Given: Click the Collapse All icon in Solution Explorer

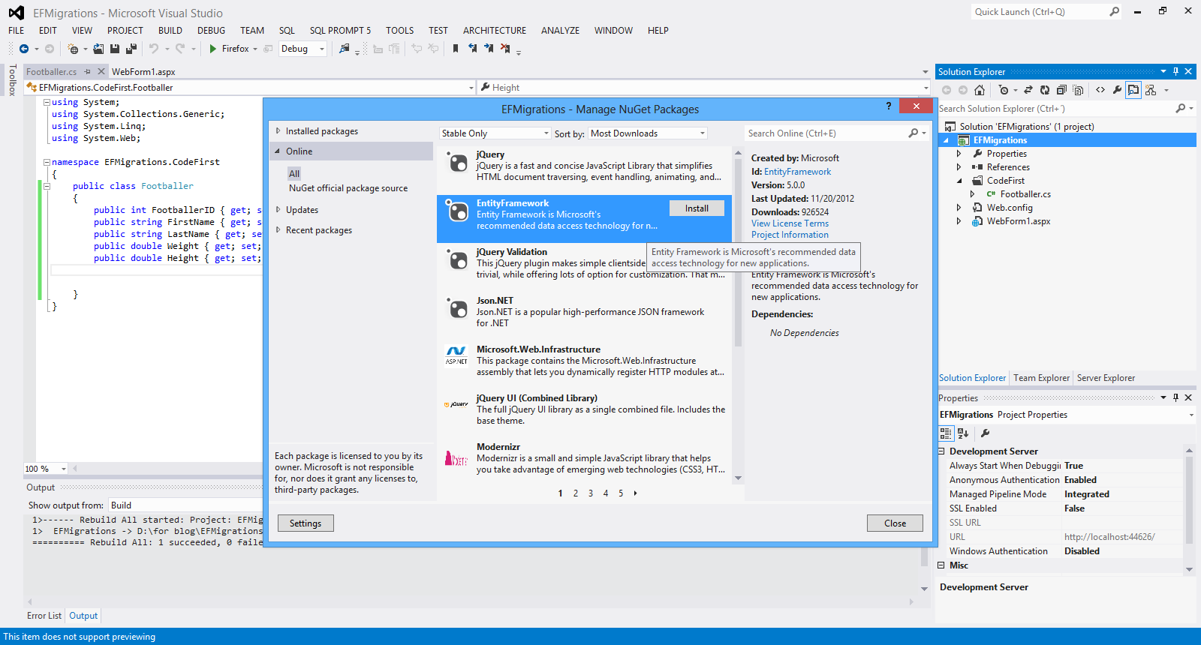Looking at the screenshot, I should coord(1061,90).
